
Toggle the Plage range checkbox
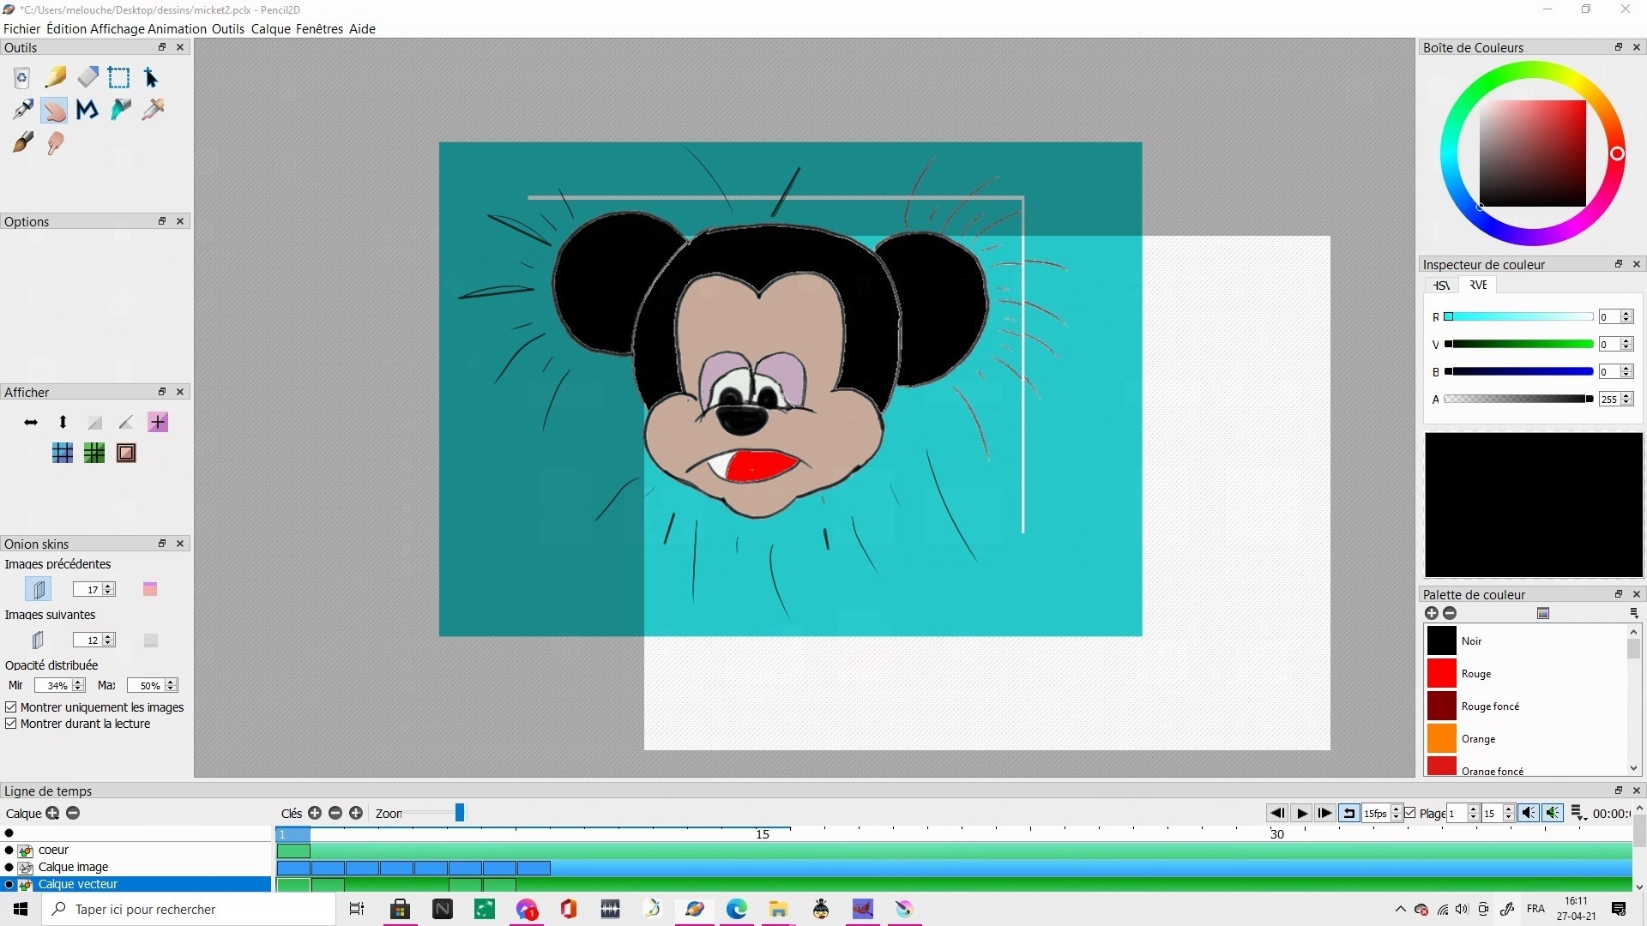point(1410,813)
